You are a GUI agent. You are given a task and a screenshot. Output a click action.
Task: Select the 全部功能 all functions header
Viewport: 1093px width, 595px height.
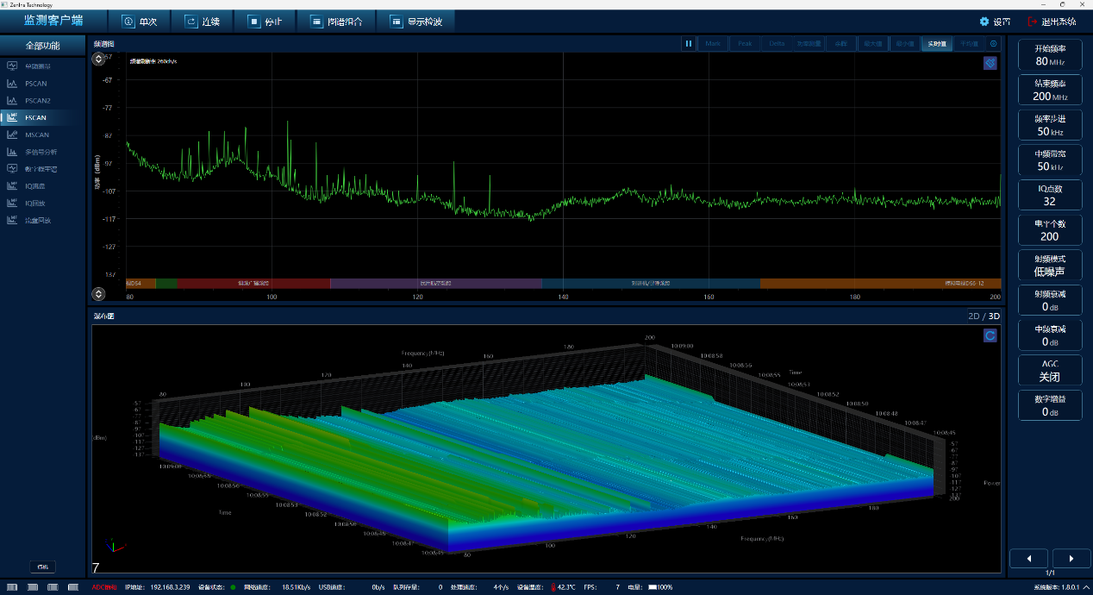[x=43, y=45]
